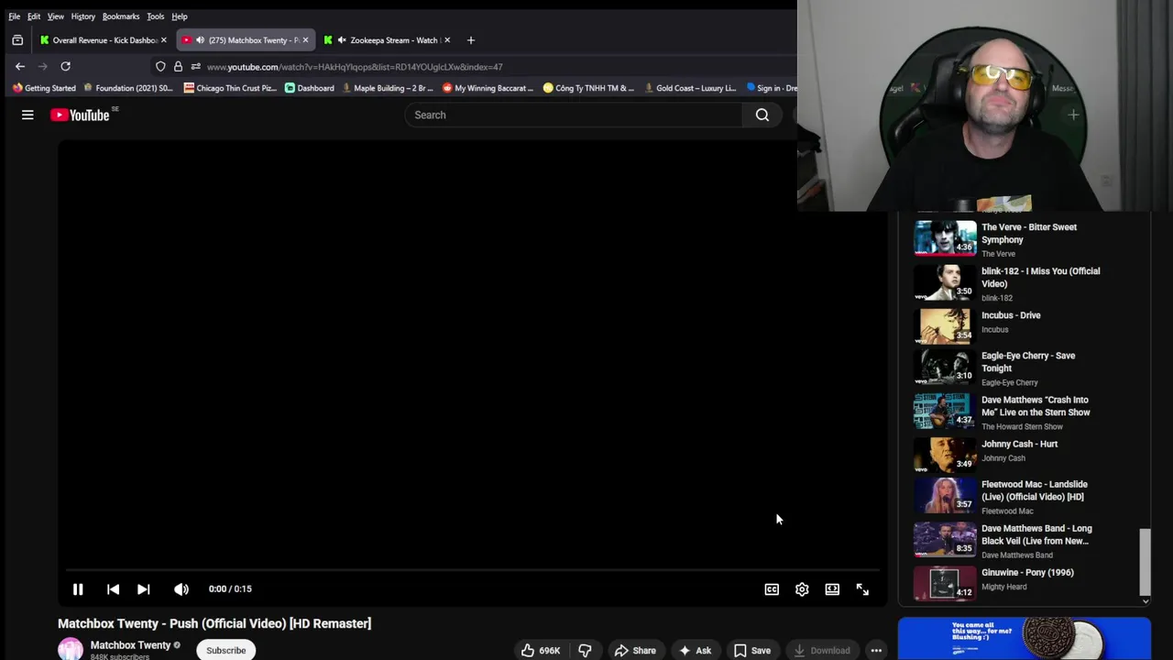Go to previous video in playlist
1173x660 pixels.
[113, 589]
